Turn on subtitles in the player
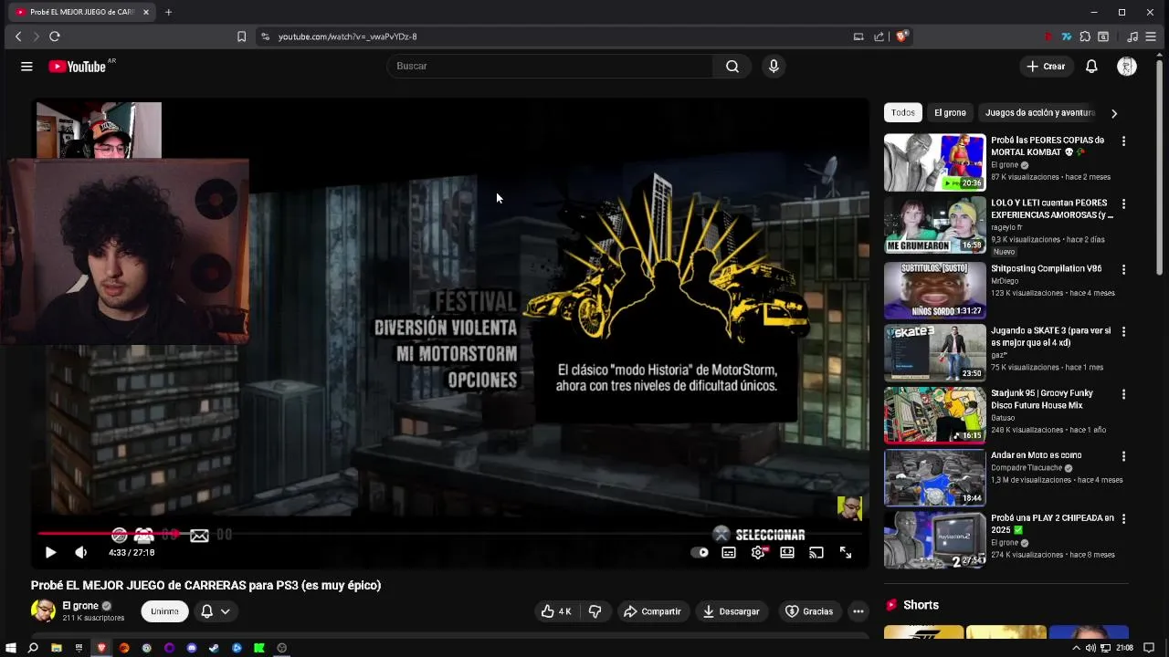This screenshot has width=1169, height=657. click(729, 553)
